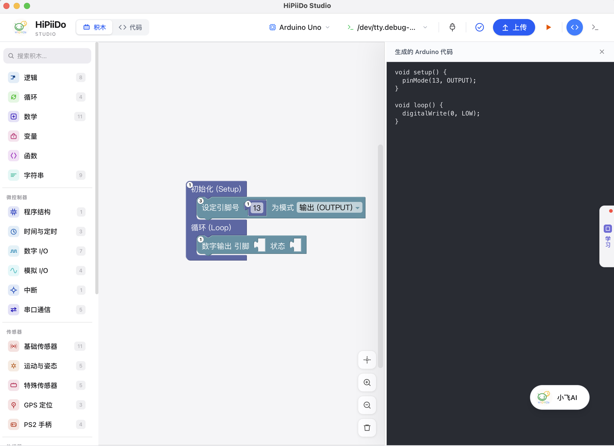The height and width of the screenshot is (446, 614).
Task: Close the 生成的 Arduino 代码 panel
Action: click(x=602, y=52)
